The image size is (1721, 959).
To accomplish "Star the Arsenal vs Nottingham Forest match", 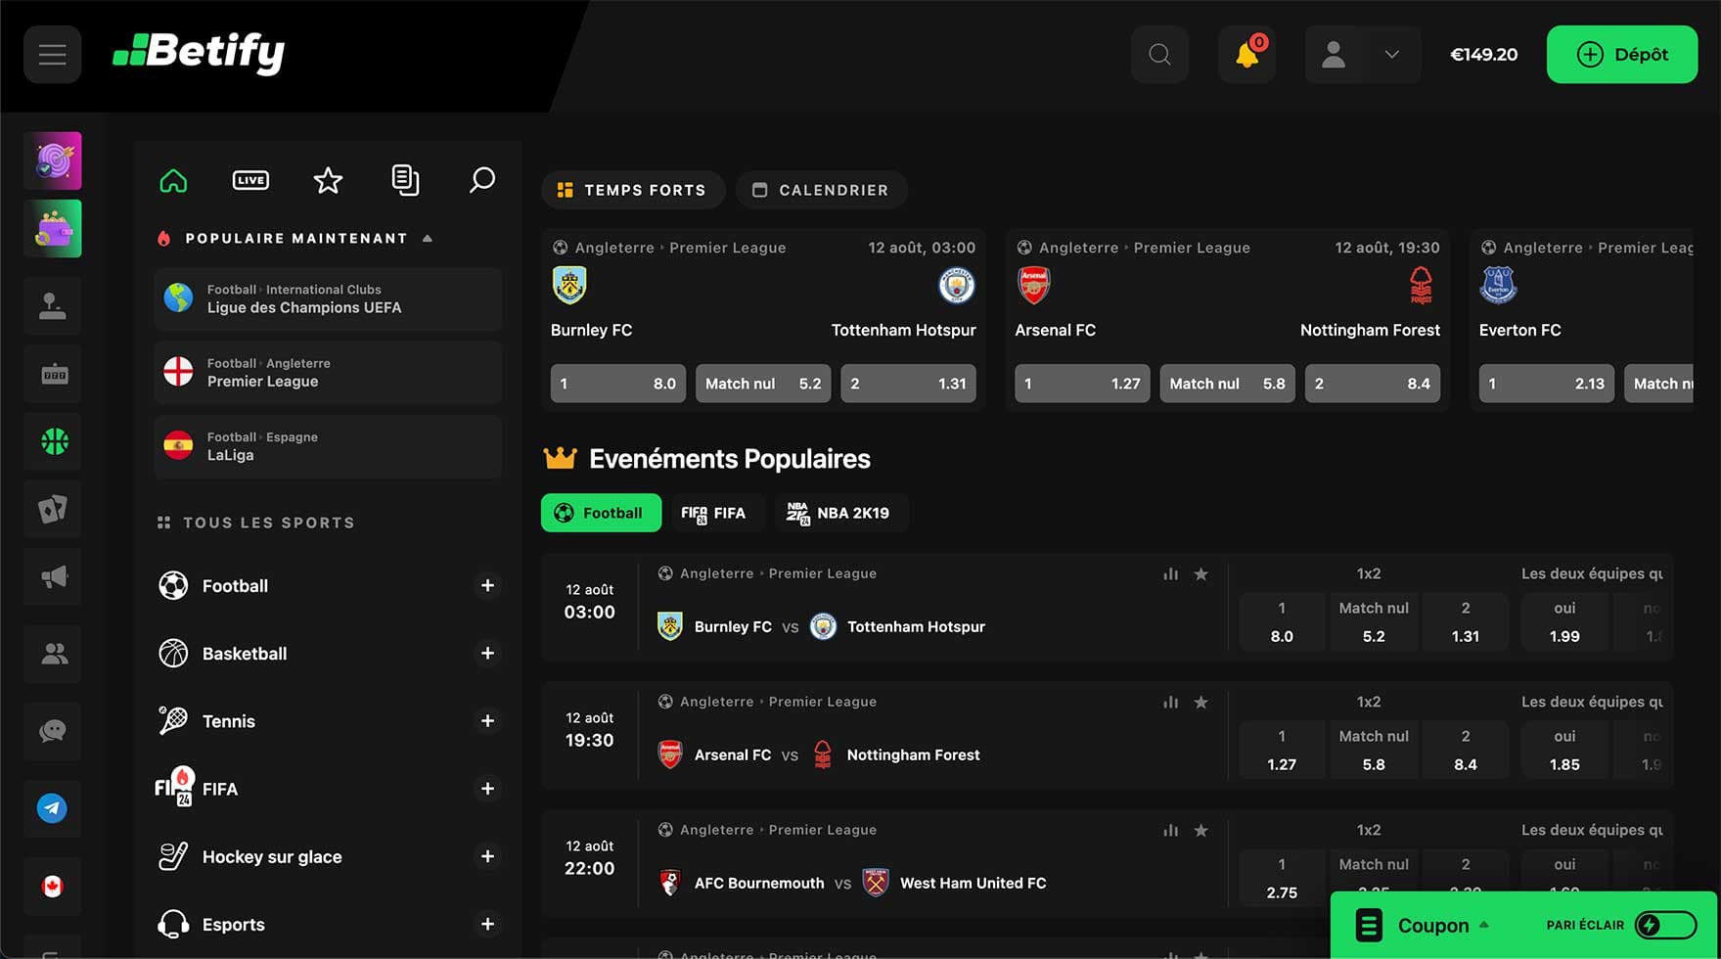I will (1201, 702).
